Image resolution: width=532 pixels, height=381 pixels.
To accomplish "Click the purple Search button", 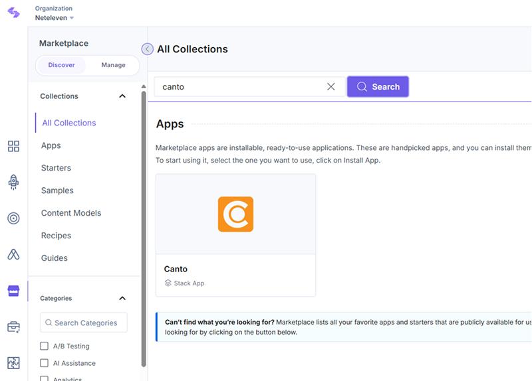I will (x=378, y=87).
